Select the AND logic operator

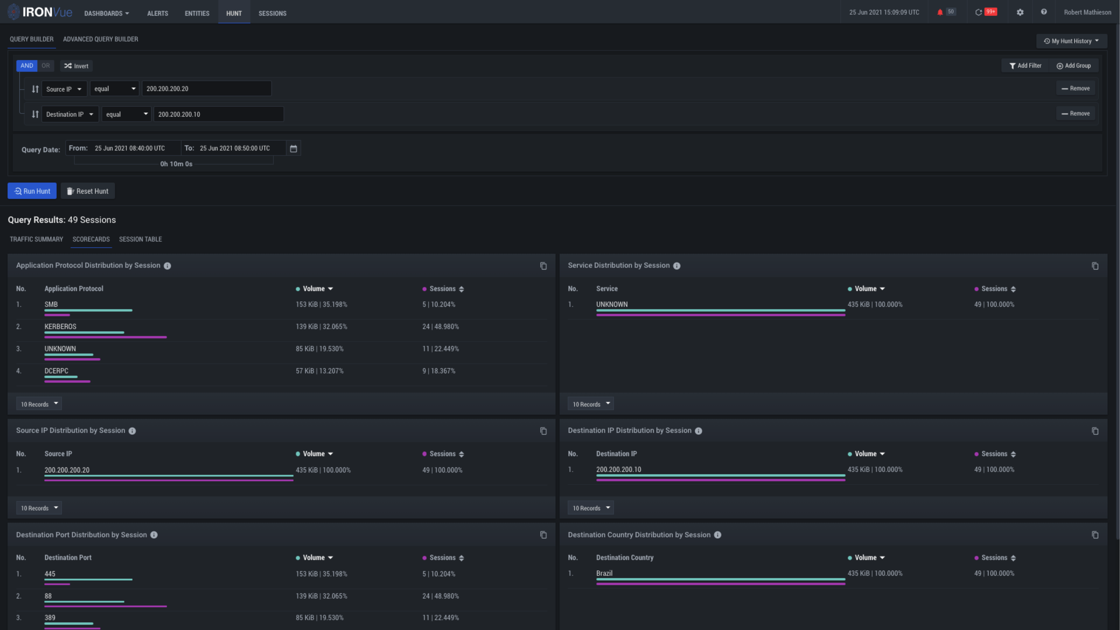point(26,66)
